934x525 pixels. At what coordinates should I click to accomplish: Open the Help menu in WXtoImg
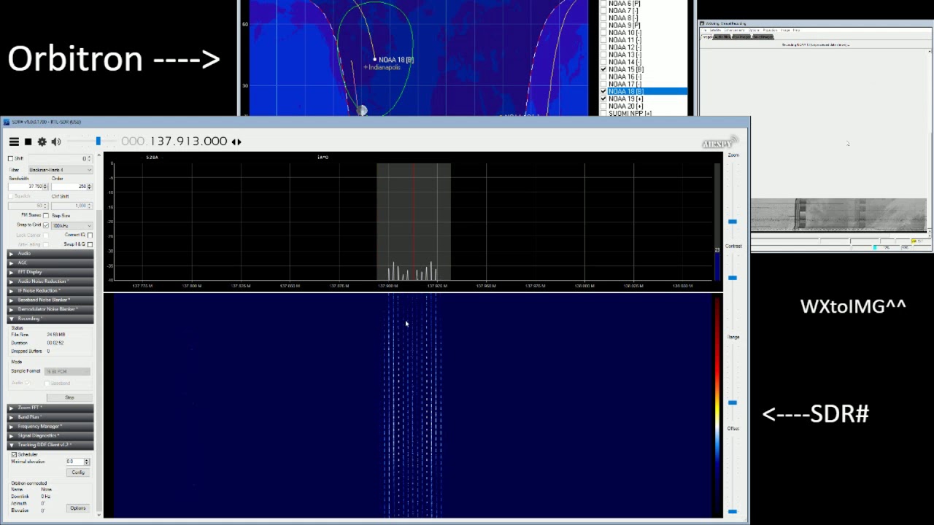point(796,30)
